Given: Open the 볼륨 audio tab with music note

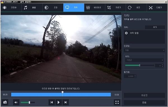Looking at the screenshot, I should pos(32,8).
